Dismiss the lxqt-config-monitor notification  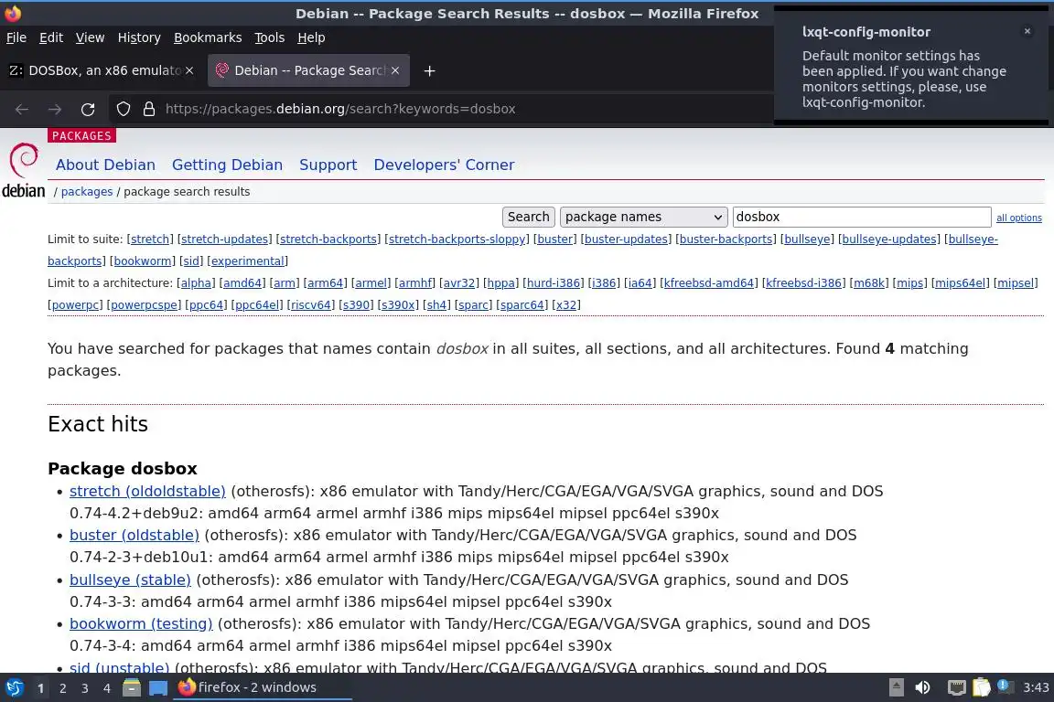pyautogui.click(x=1027, y=31)
